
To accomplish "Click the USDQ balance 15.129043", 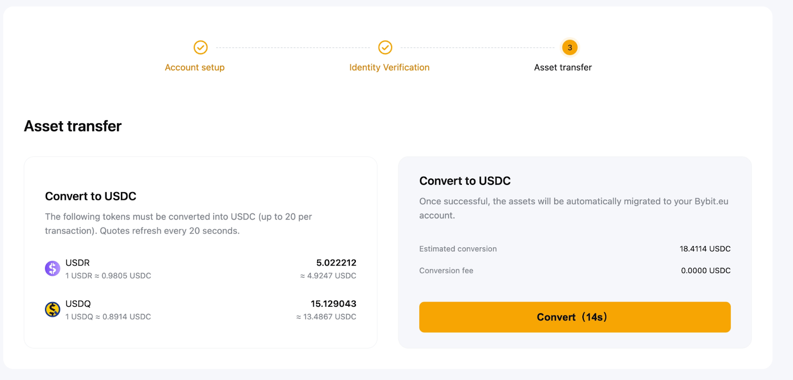I will click(333, 304).
